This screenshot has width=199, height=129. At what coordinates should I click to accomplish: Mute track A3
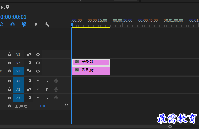(38, 98)
